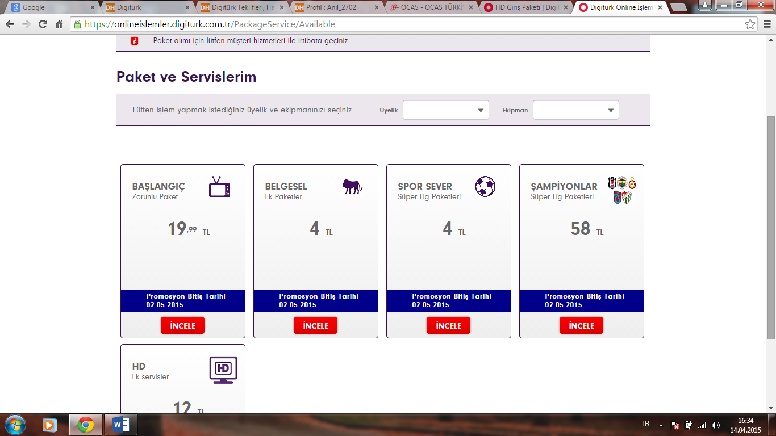Click the page vertical scrollbar thumb

771,227
